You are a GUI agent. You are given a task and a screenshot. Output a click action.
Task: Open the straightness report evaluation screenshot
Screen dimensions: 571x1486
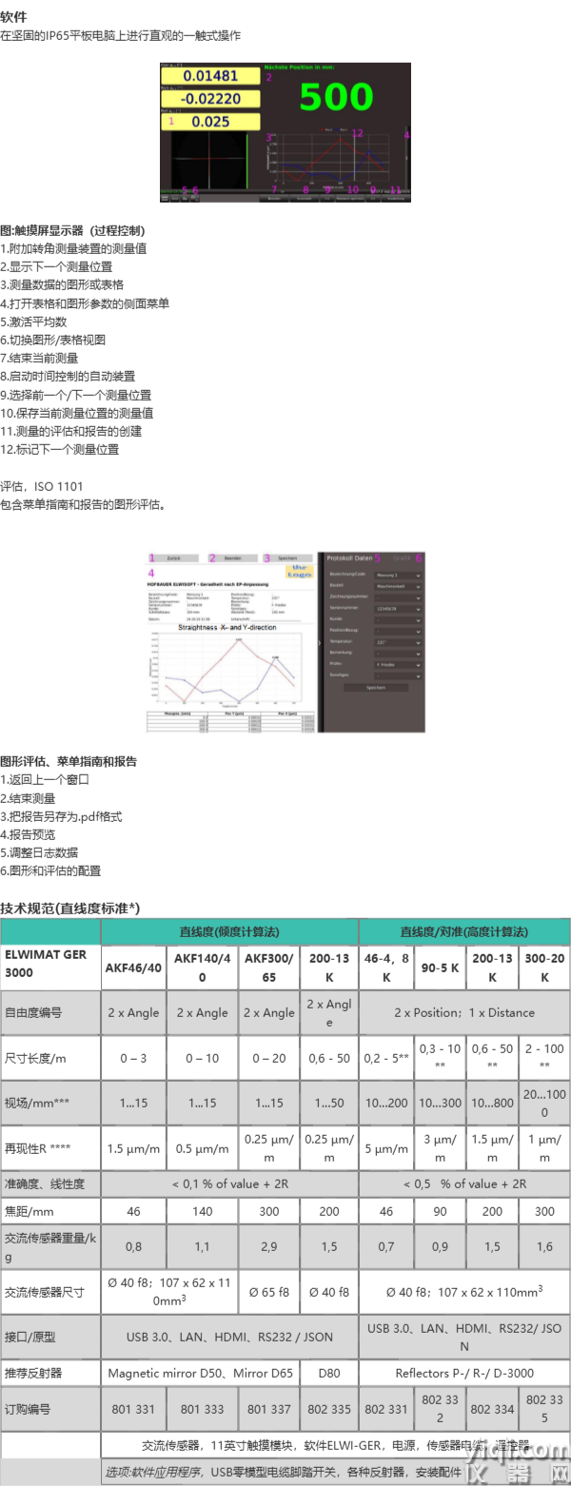click(285, 642)
